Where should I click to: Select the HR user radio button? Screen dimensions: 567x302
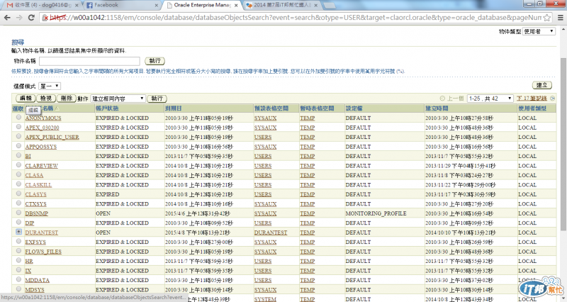[18, 260]
